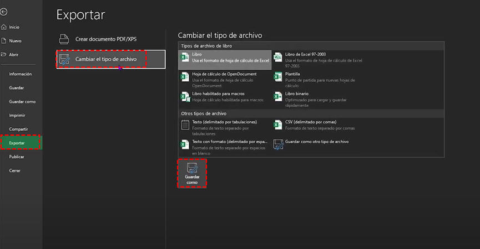The height and width of the screenshot is (249, 480).
Task: Click the Cambiar el tipo de archivo icon
Action: (64, 59)
